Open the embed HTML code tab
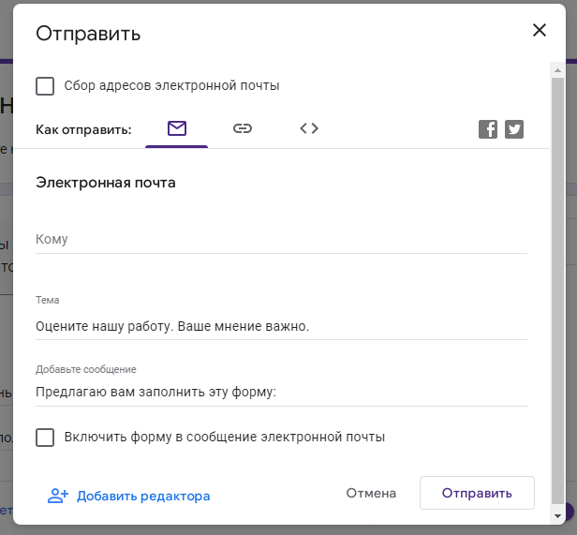Image resolution: width=577 pixels, height=535 pixels. coord(309,128)
